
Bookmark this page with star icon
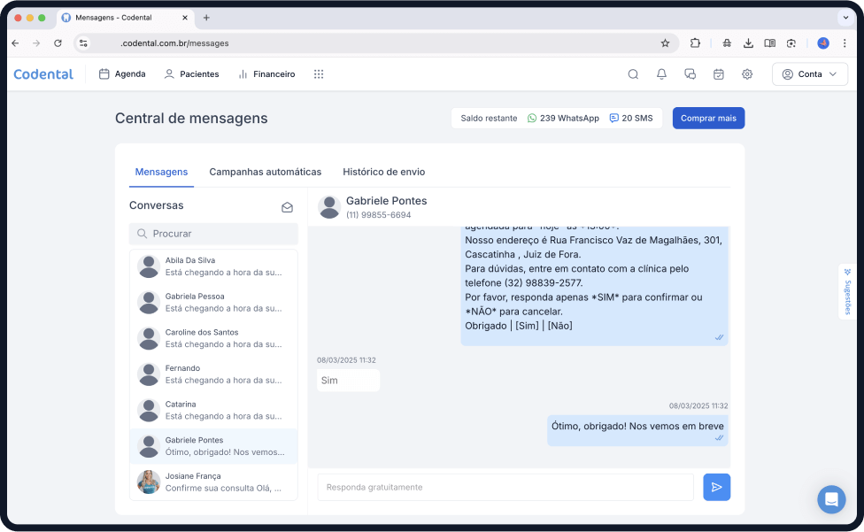pyautogui.click(x=665, y=42)
